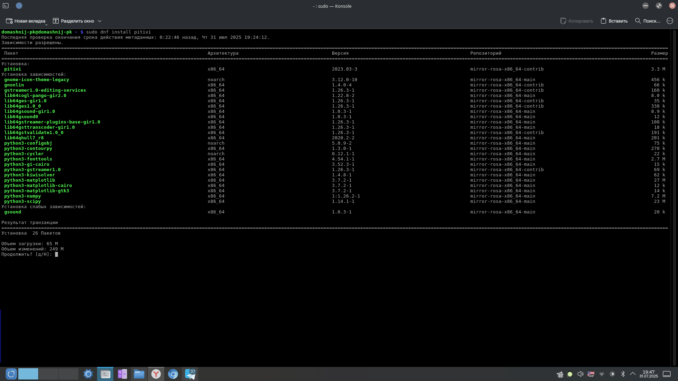Viewport: 678px width, 381px height.
Task: Toggle keyboard layout with the АНГ flag
Action: pos(591,374)
